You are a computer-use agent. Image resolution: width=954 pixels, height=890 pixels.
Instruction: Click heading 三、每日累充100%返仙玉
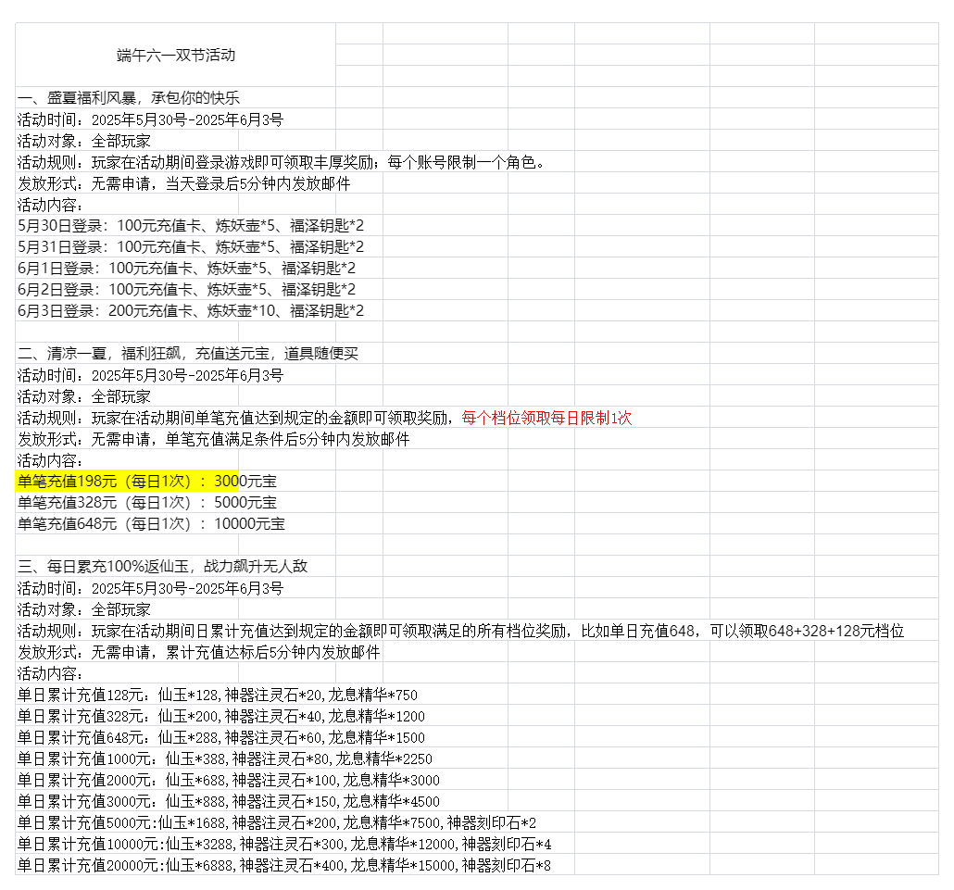pyautogui.click(x=162, y=567)
